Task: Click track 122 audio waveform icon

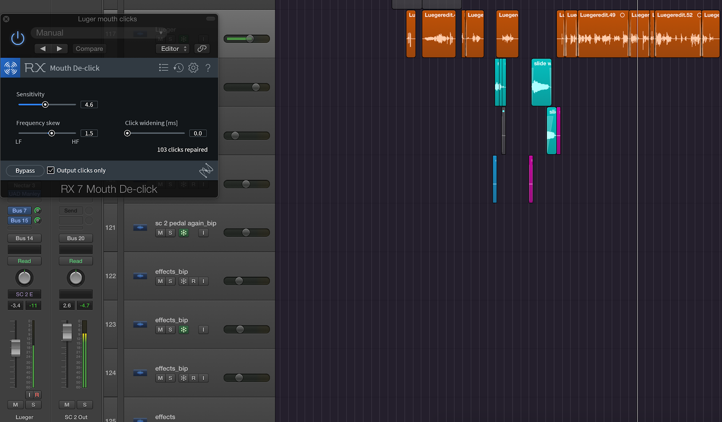Action: [140, 276]
